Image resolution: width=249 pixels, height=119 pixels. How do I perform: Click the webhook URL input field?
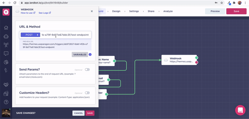pyautogui.click(x=65, y=35)
